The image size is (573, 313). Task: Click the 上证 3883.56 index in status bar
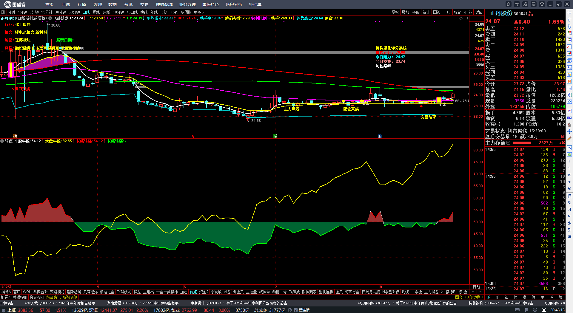pyautogui.click(x=20, y=310)
